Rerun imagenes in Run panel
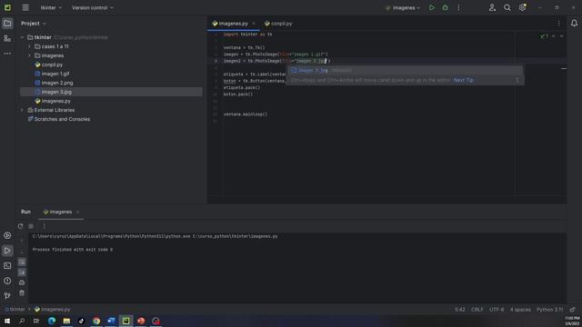582x327 pixels. point(20,226)
